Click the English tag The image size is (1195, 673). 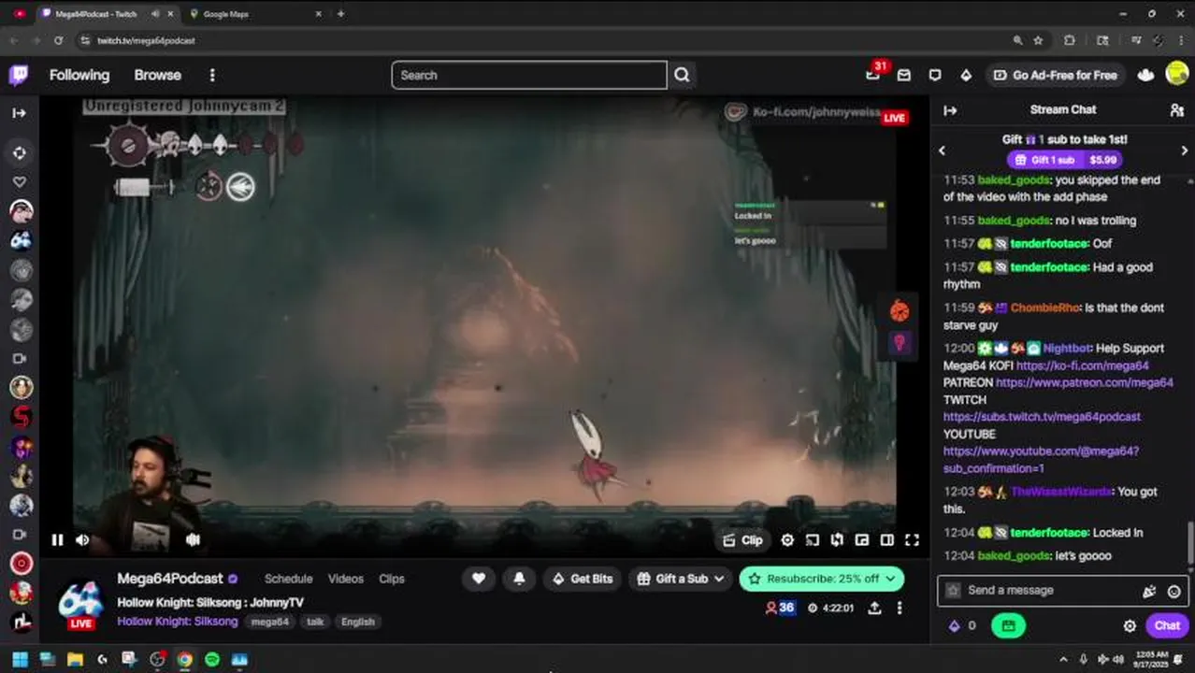tap(357, 622)
